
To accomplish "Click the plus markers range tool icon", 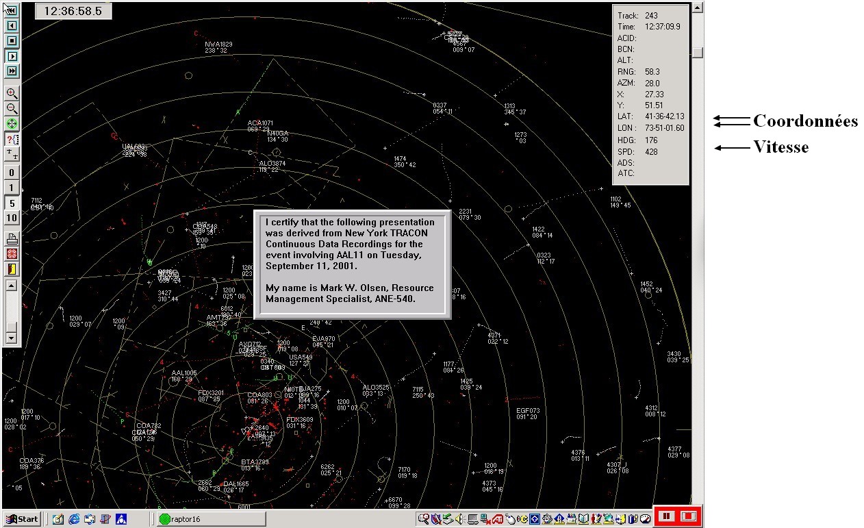I will [x=12, y=153].
